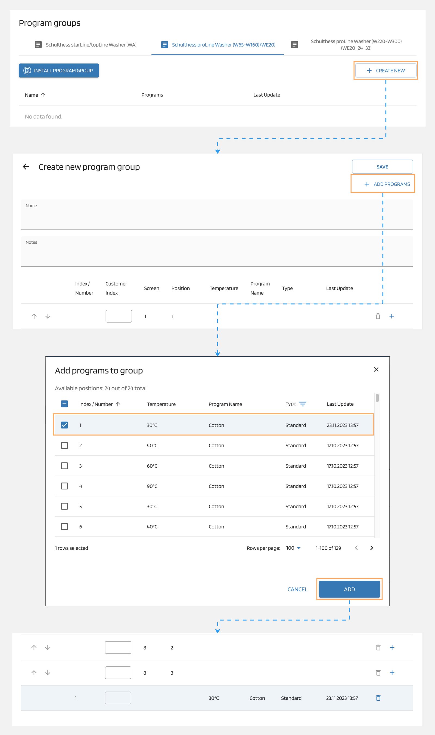435x735 pixels.
Task: Uncheck the program 1 30°C Cotton checkbox
Action: (x=64, y=425)
